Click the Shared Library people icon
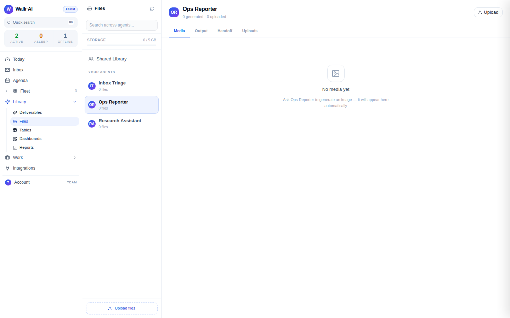The image size is (510, 318). tap(91, 59)
